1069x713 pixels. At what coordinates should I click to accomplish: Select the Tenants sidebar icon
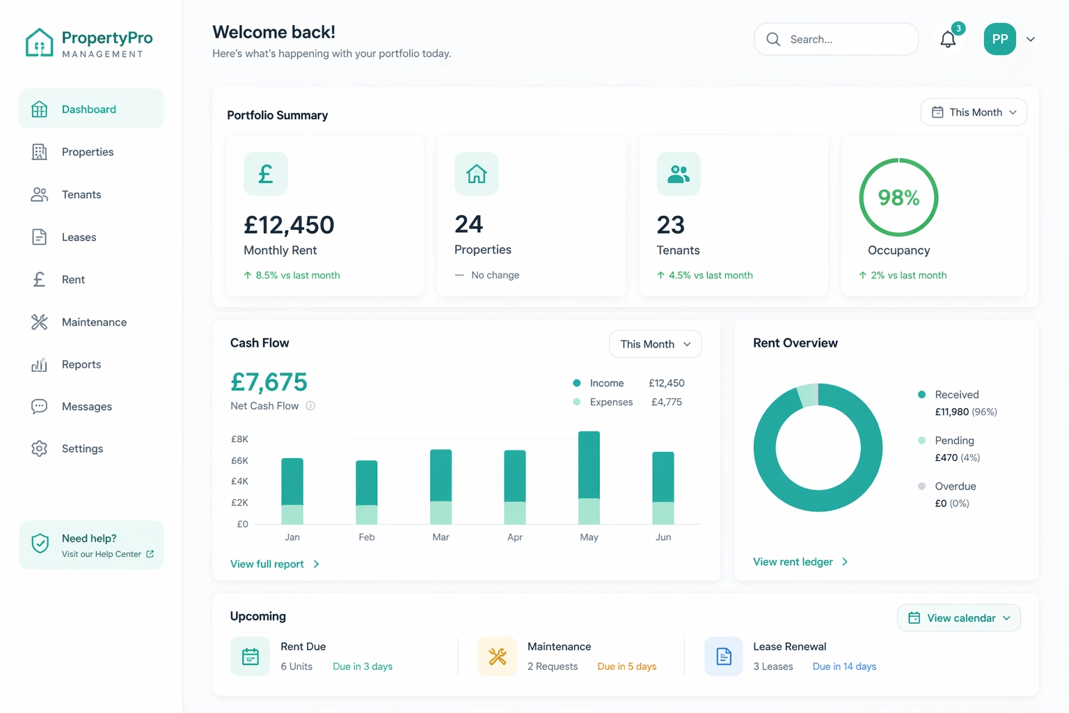[39, 194]
